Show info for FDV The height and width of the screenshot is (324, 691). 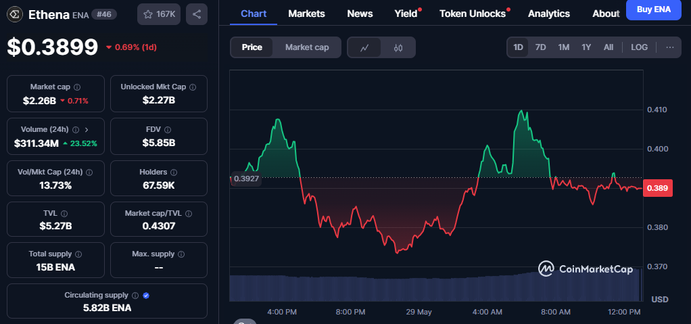tap(168, 130)
